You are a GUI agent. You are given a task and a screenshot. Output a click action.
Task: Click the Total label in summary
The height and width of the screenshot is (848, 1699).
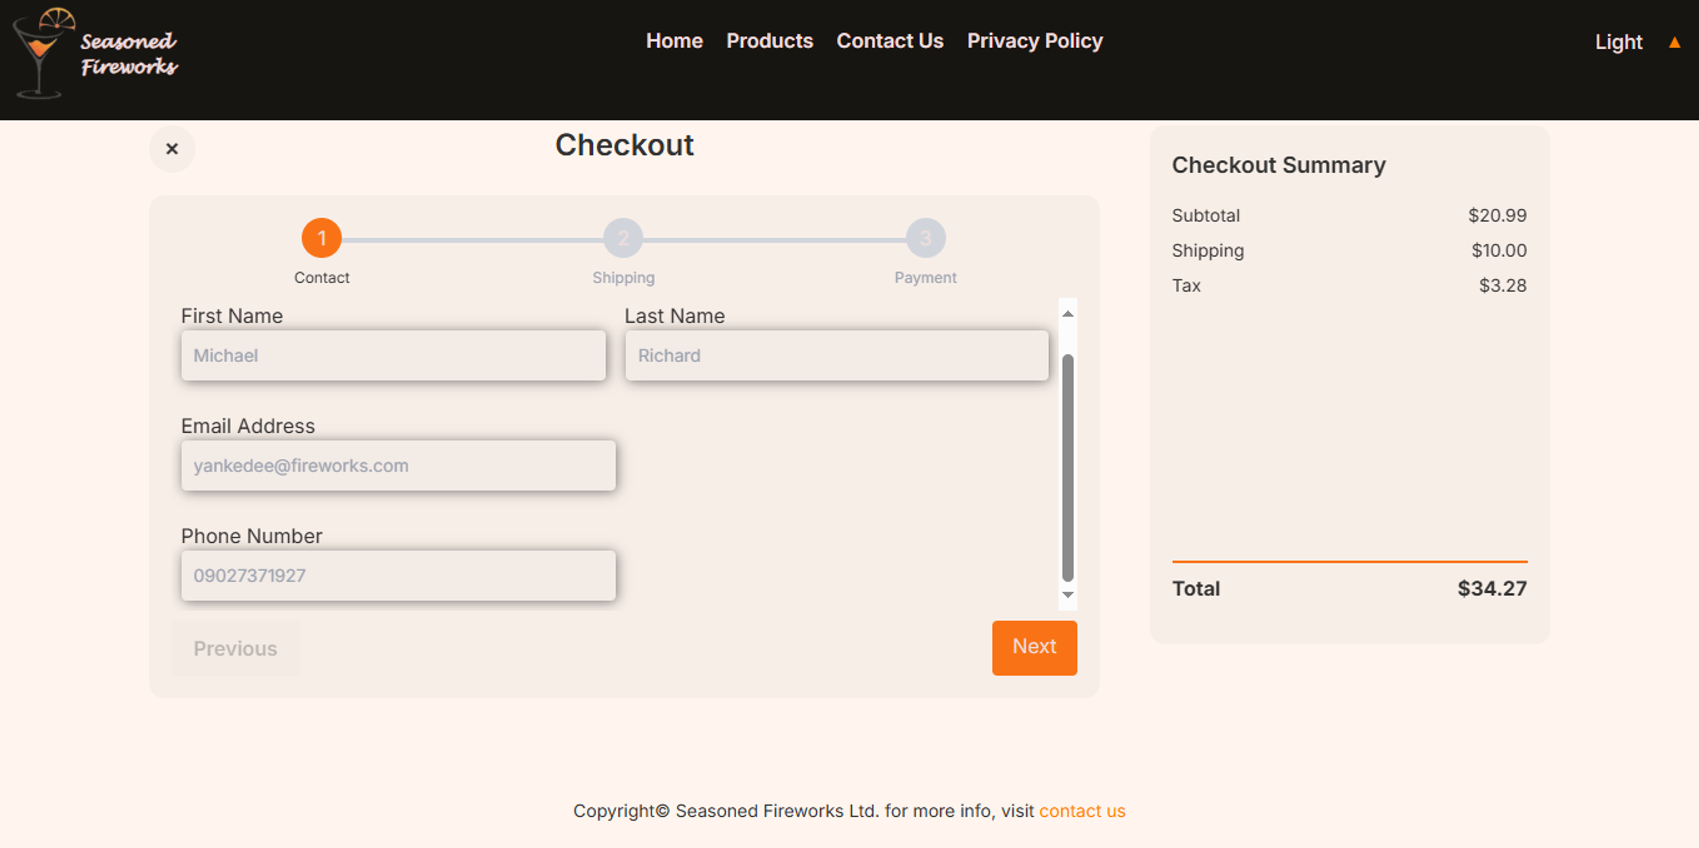click(1195, 588)
